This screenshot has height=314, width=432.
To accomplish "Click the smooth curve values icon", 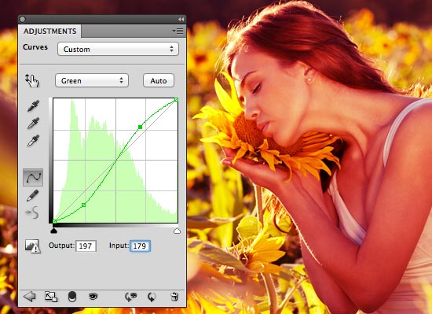I will [x=32, y=212].
